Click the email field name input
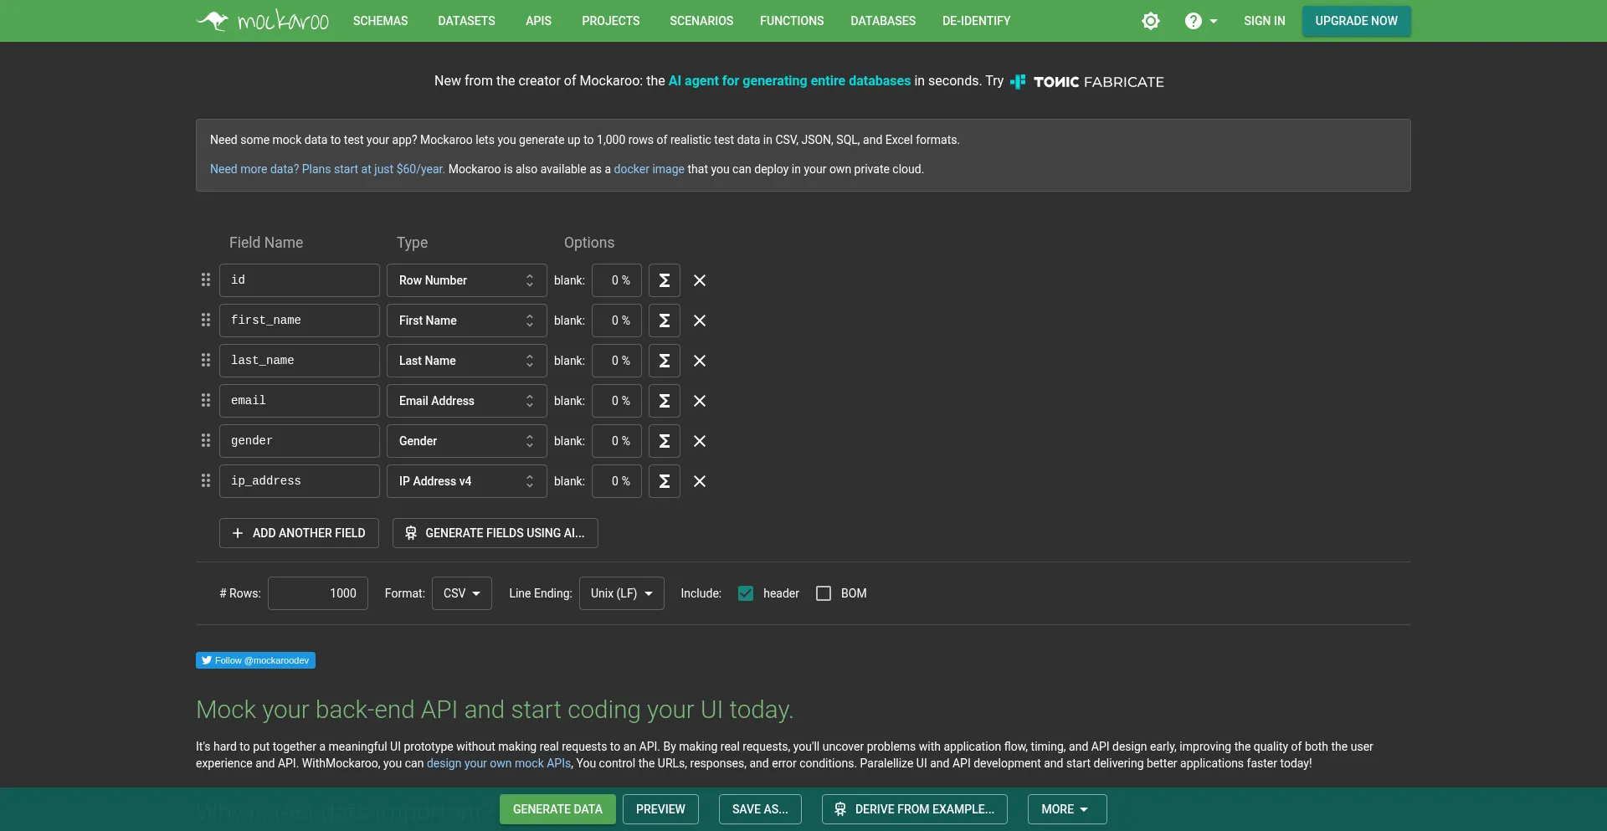The height and width of the screenshot is (831, 1607). [x=300, y=401]
